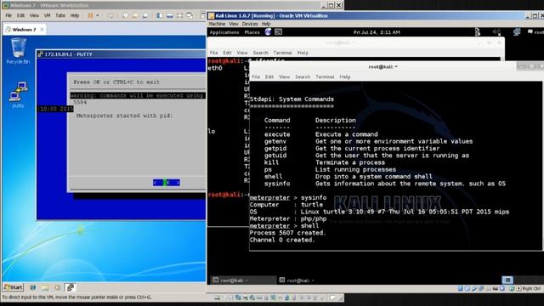Click the Kali panel date and time
This screenshot has height=306, width=544.
coord(377,32)
